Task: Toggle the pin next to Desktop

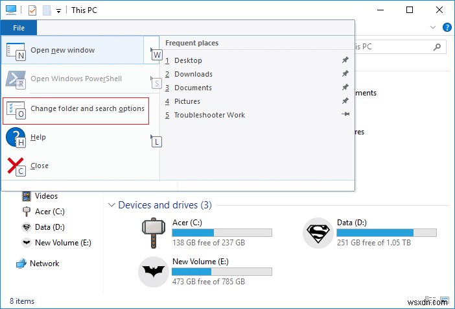Action: [x=345, y=60]
